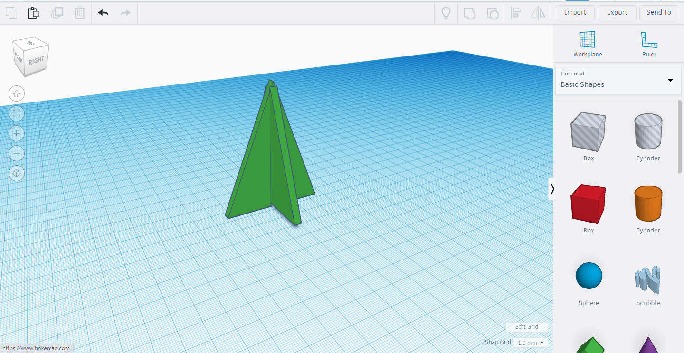Click the Group shapes icon
The image size is (684, 353).
pyautogui.click(x=469, y=13)
